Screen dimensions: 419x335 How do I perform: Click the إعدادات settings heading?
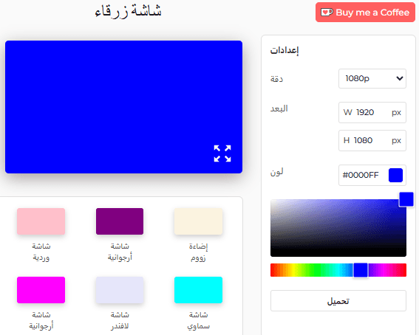(x=285, y=50)
